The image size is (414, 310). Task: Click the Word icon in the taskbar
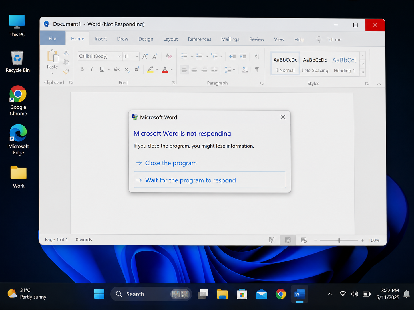point(300,294)
